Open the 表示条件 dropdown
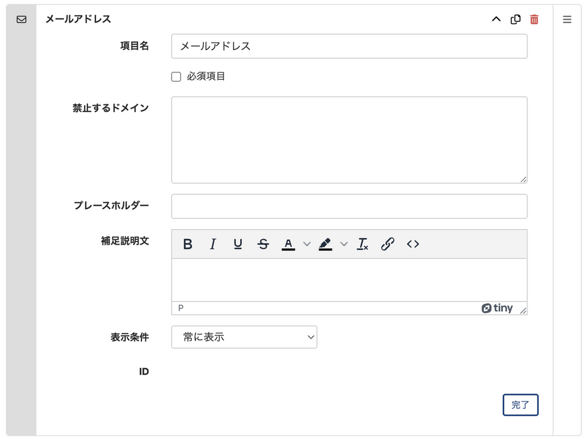Image resolution: width=588 pixels, height=442 pixels. click(x=244, y=337)
